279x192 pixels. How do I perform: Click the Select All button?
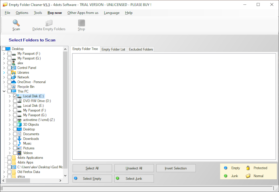coord(92,168)
